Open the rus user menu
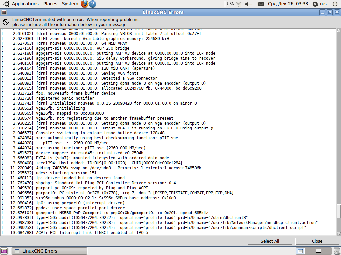Screen dimensions: 341x255 [x=320, y=4]
